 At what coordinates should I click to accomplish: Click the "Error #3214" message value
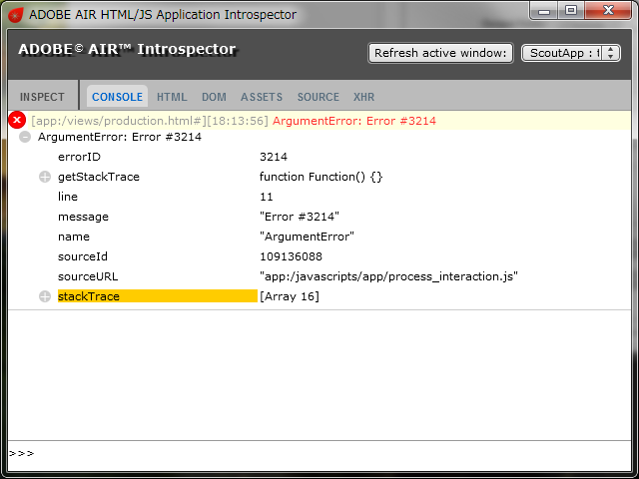click(x=300, y=217)
